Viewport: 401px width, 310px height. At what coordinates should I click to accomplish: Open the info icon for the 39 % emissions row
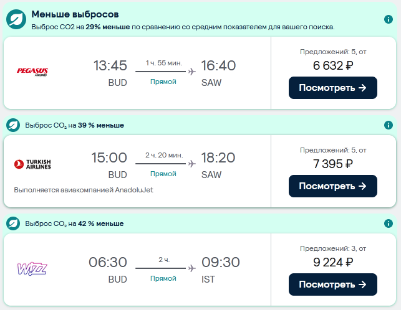[x=388, y=125]
